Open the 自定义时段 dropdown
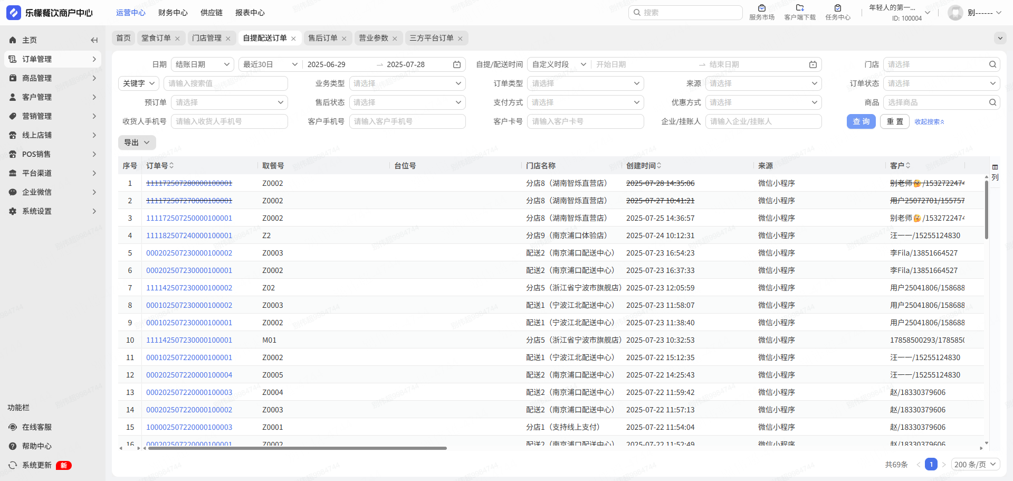Image resolution: width=1013 pixels, height=481 pixels. (559, 64)
